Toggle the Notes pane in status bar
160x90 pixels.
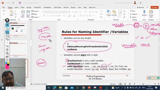pyautogui.click(x=113, y=84)
